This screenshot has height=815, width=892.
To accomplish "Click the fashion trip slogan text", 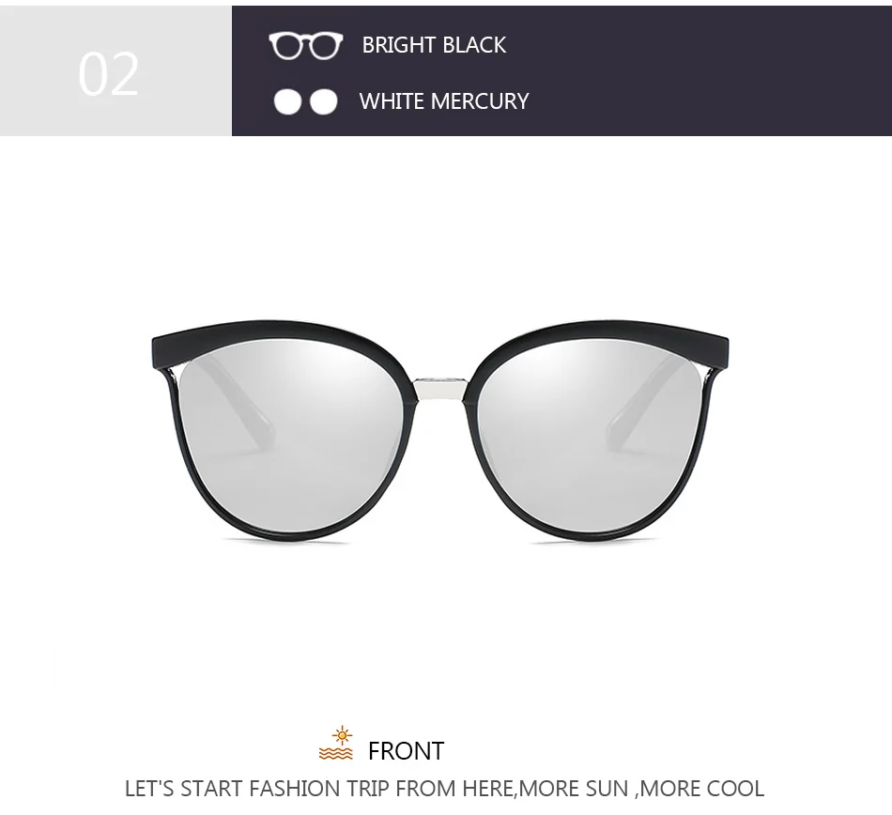I will [444, 789].
